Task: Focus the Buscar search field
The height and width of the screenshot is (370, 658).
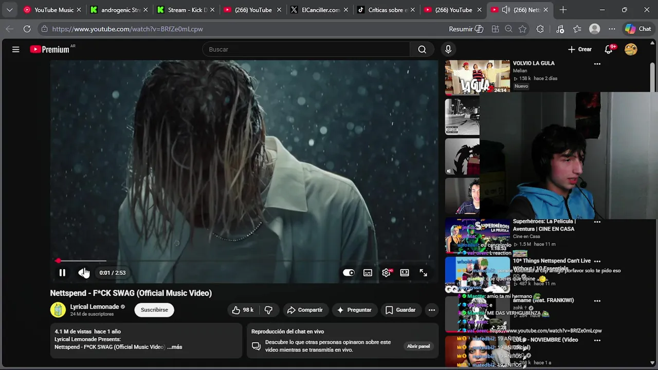Action: coord(306,49)
